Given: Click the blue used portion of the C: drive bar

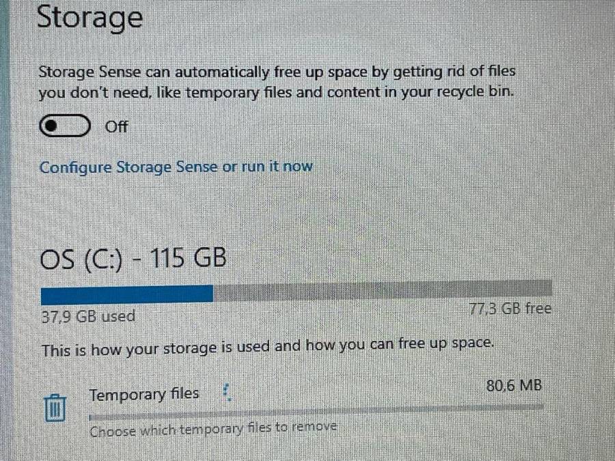Looking at the screenshot, I should 127,294.
